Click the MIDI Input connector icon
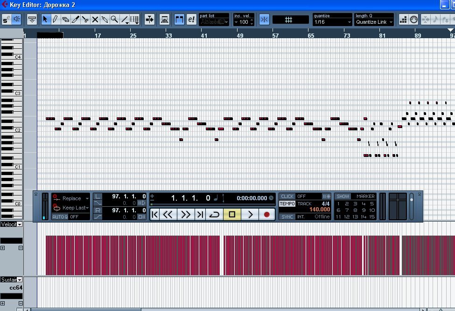 point(414,20)
